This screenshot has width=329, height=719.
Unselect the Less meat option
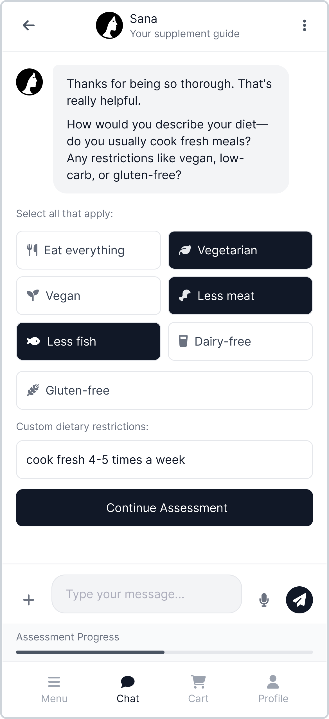[240, 296]
